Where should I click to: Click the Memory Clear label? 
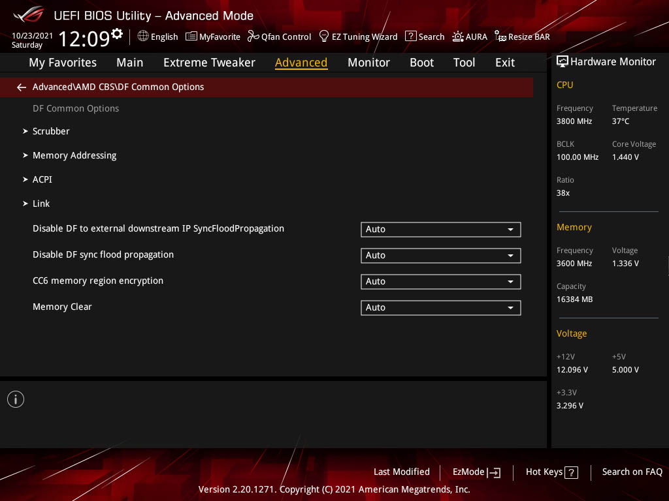point(62,307)
